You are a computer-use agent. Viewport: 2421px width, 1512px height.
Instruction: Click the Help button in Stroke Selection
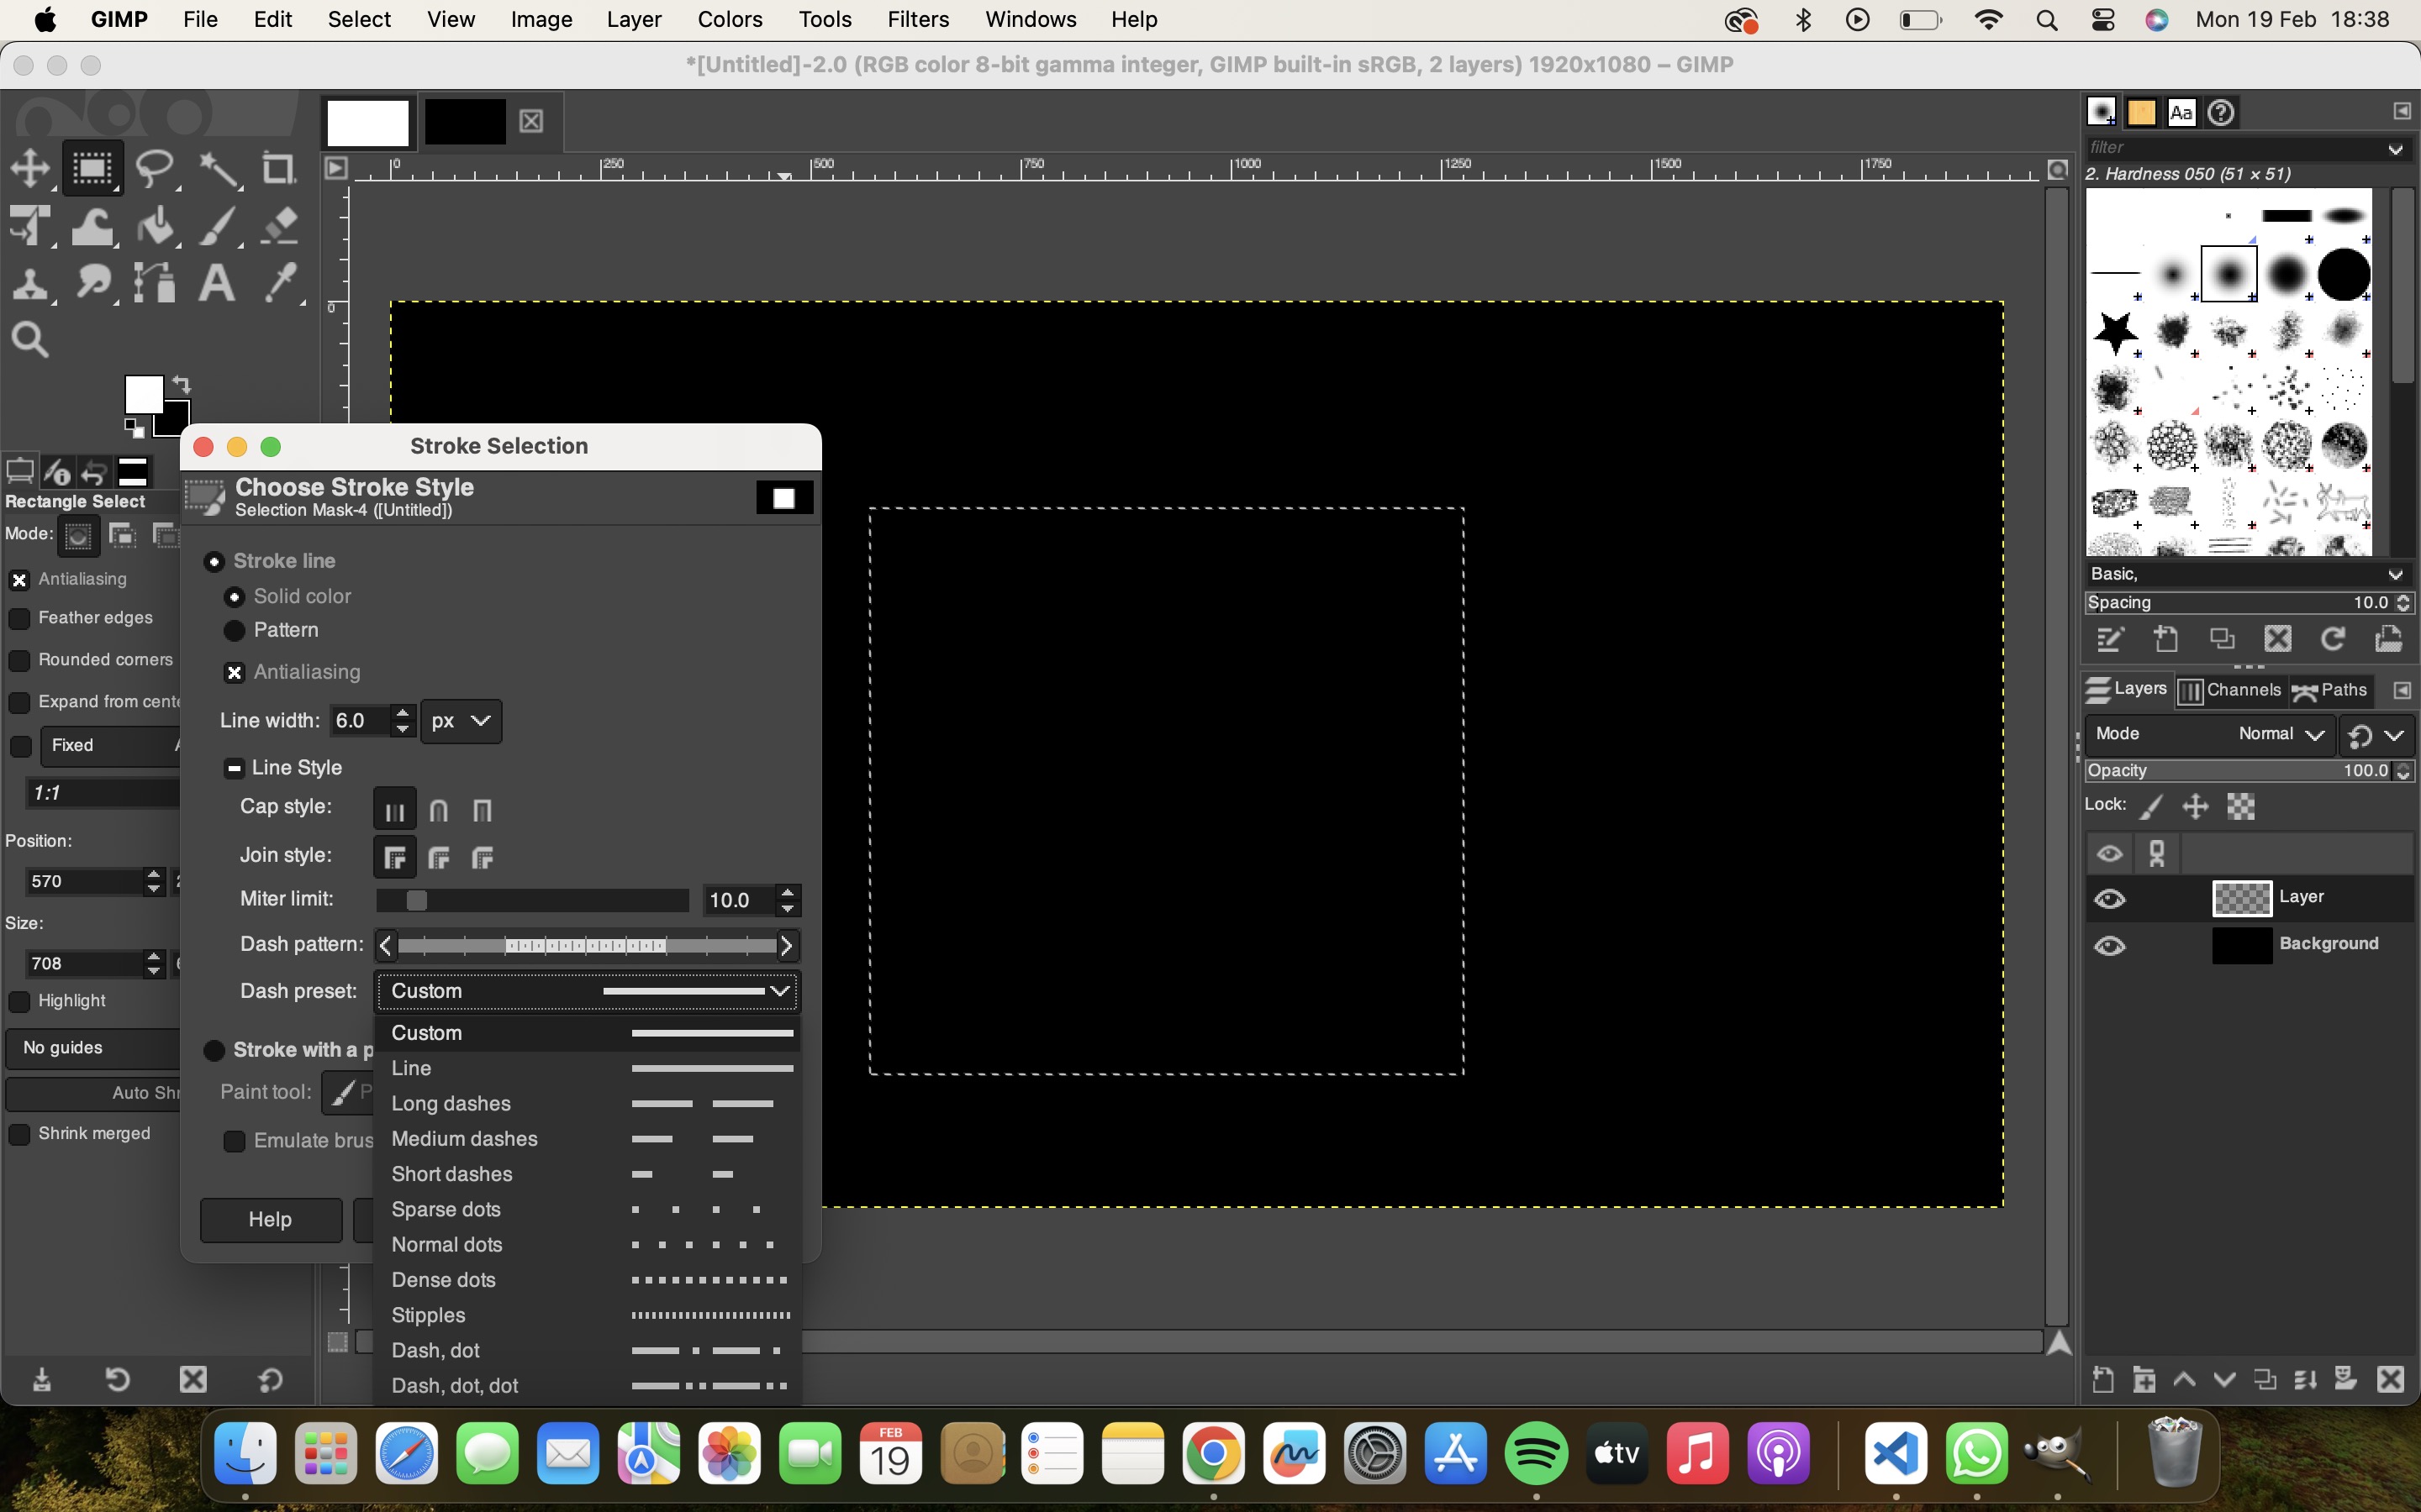[x=268, y=1218]
